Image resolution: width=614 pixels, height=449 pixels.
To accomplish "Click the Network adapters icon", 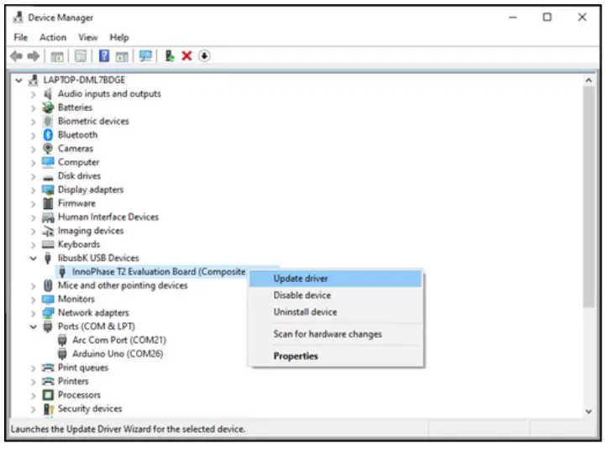I will 48,313.
